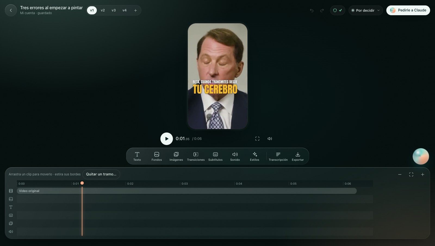
Task: Click the overlay layers track icon
Action: [x=11, y=223]
